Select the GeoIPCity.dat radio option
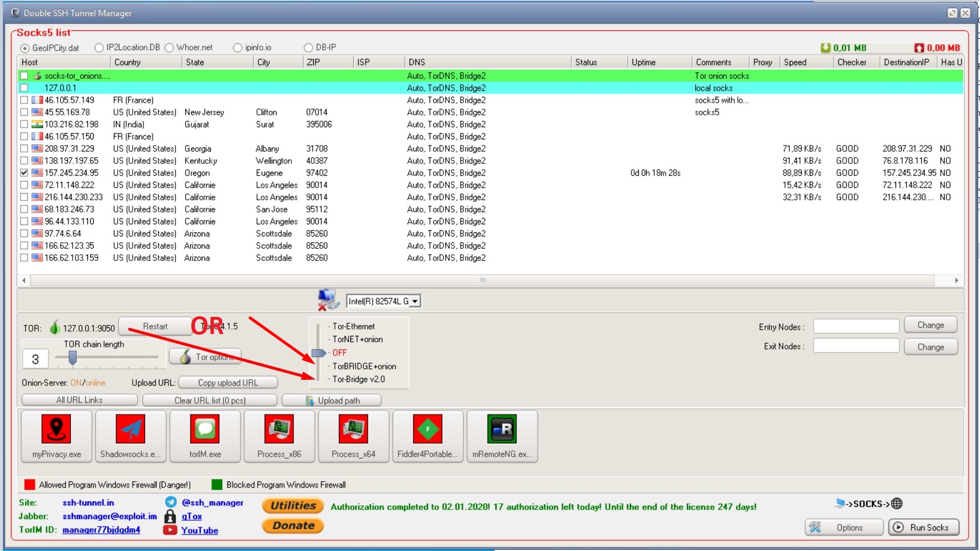The image size is (980, 551). (x=25, y=48)
